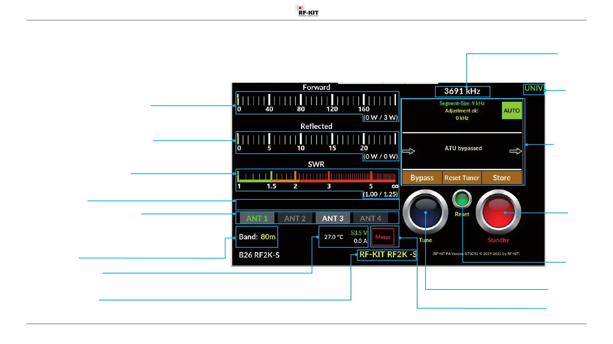Click the Reset Tuner button
613x344 pixels.
(x=462, y=178)
